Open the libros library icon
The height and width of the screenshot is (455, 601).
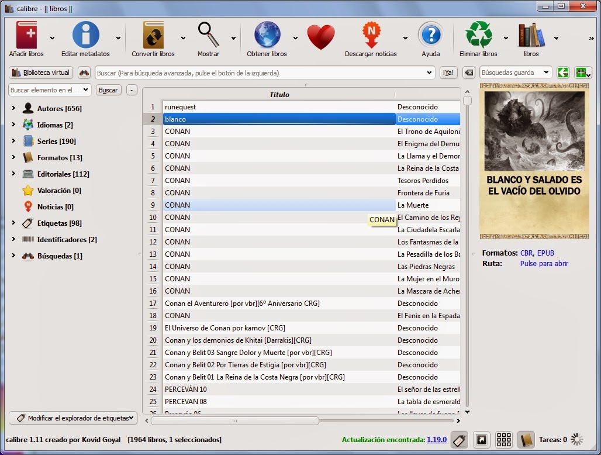coord(531,35)
